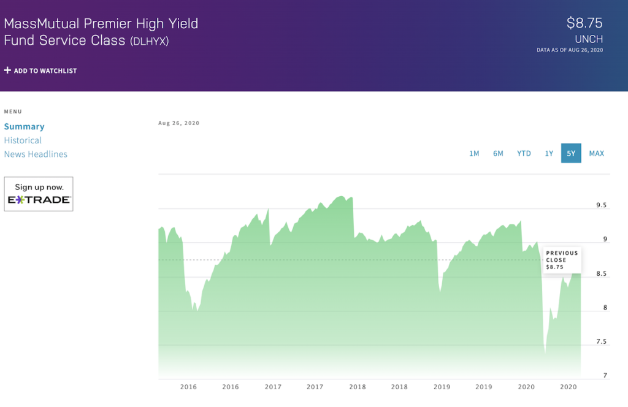Click the Sign up now link

pyautogui.click(x=38, y=186)
